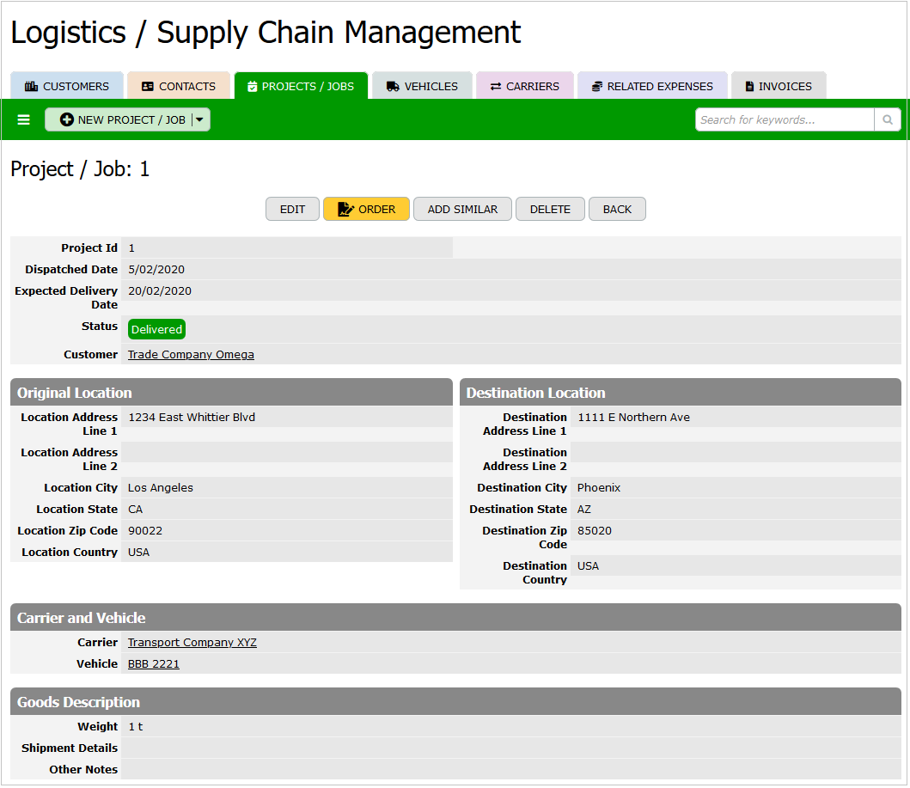Viewport: 910px width, 788px height.
Task: Switch to the Invoices tab
Action: (x=778, y=86)
